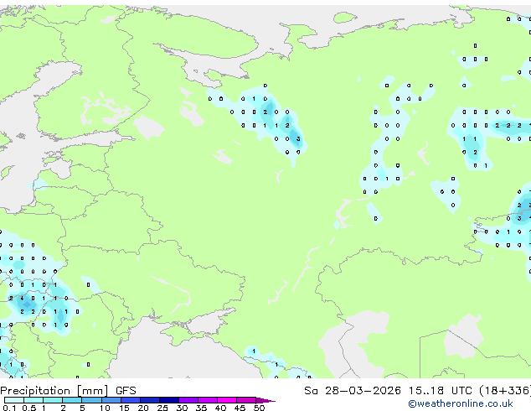
Task: Pick the 25–30 mm navy legend swatch
Action: [x=169, y=400]
